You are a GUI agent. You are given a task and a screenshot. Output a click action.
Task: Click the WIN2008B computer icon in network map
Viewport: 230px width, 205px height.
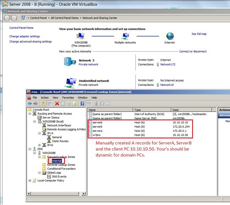pos(81,36)
